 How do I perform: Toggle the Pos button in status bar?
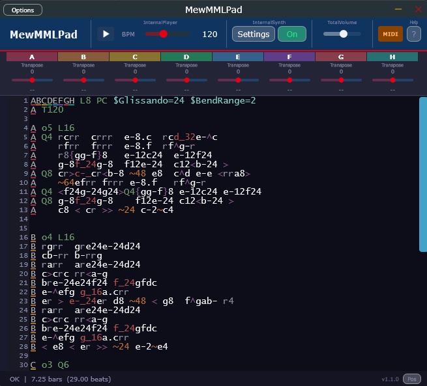[x=412, y=379]
